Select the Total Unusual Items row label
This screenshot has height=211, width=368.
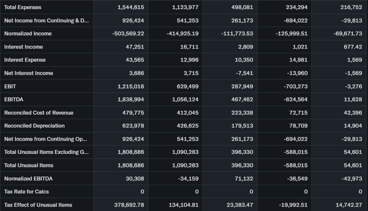click(28, 165)
